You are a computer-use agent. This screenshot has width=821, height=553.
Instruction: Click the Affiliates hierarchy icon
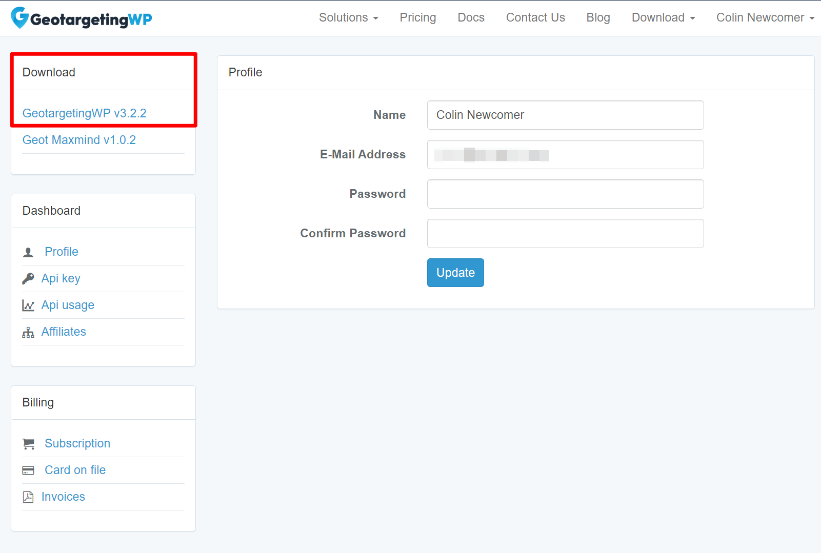coord(28,332)
